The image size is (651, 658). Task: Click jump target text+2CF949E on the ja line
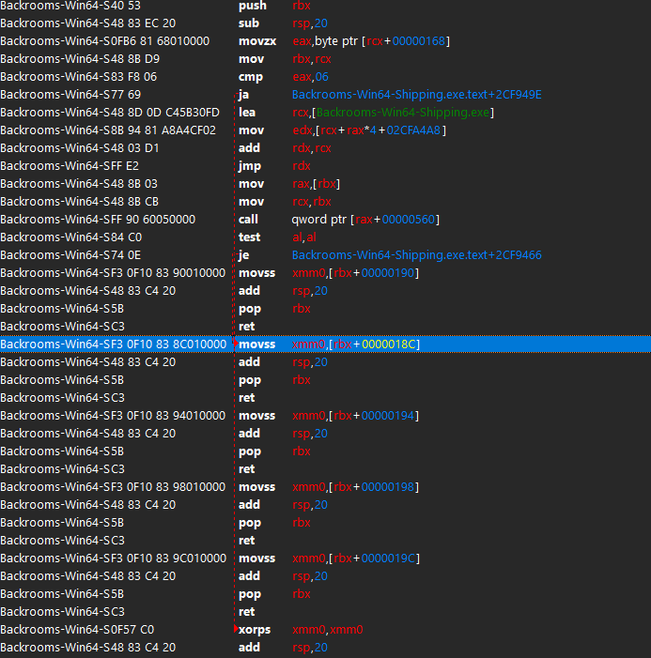pos(416,95)
